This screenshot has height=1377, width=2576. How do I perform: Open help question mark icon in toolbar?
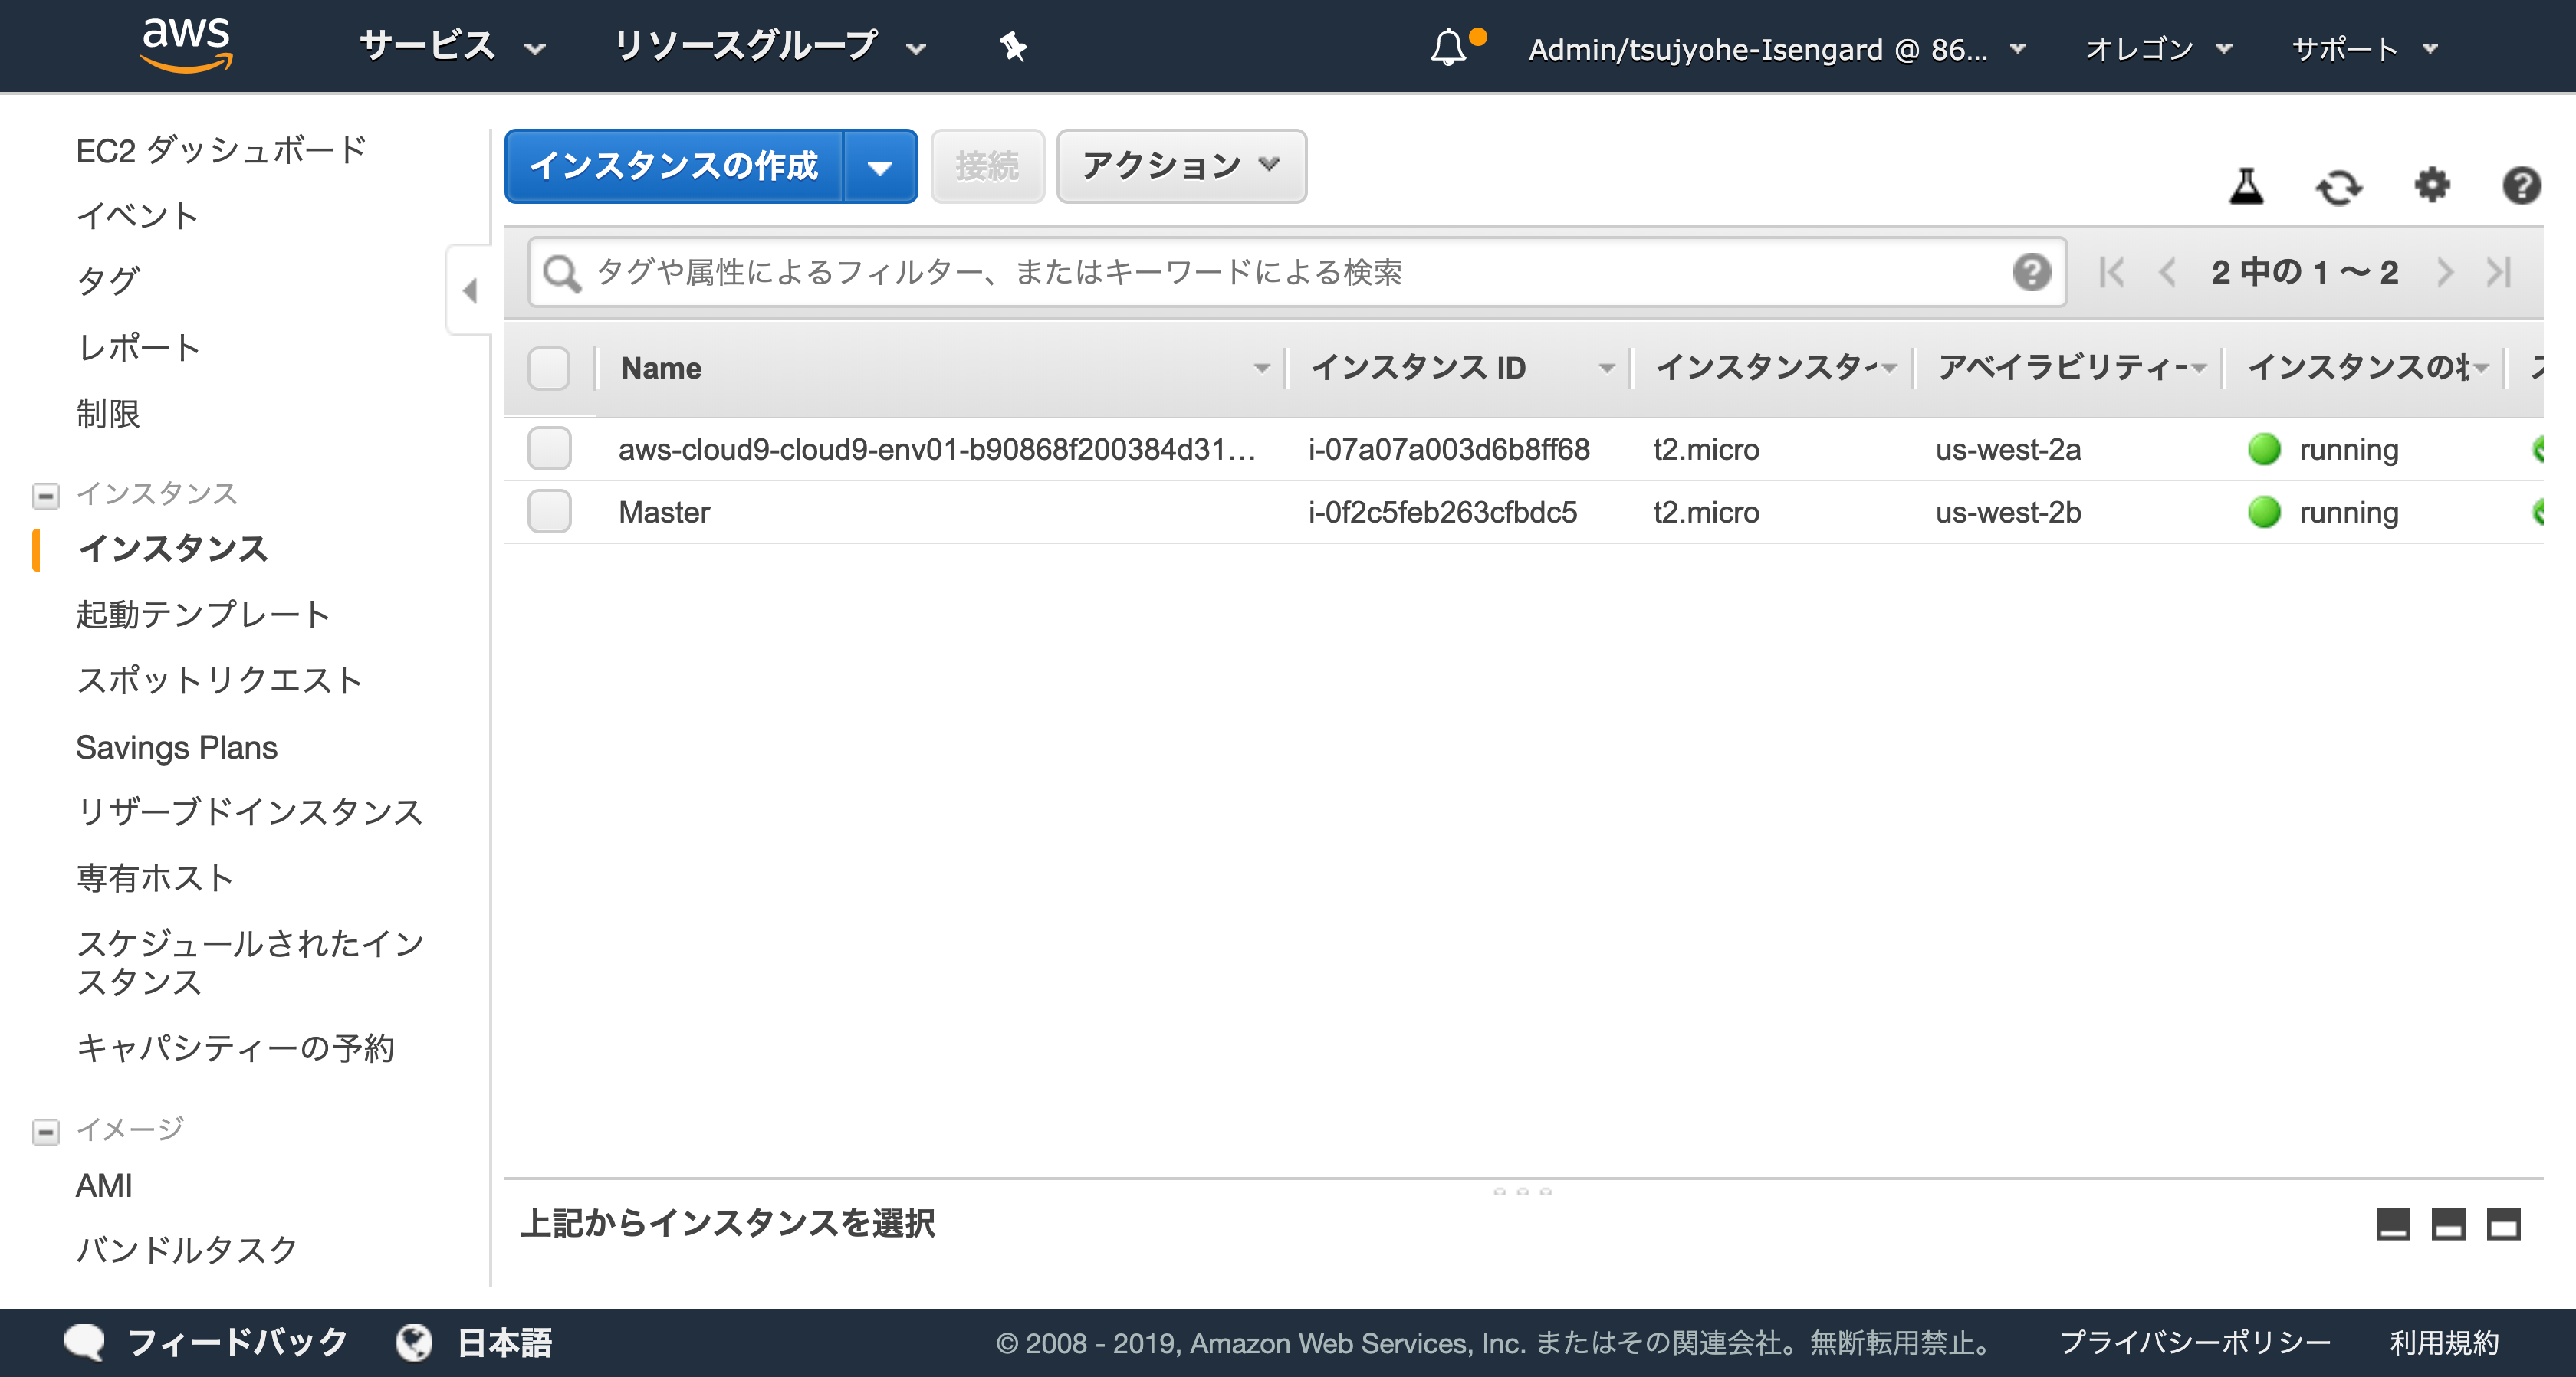point(2521,186)
